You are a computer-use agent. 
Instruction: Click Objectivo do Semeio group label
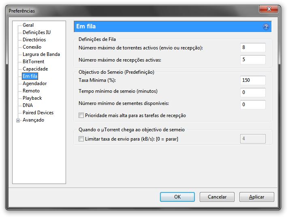(x=116, y=72)
